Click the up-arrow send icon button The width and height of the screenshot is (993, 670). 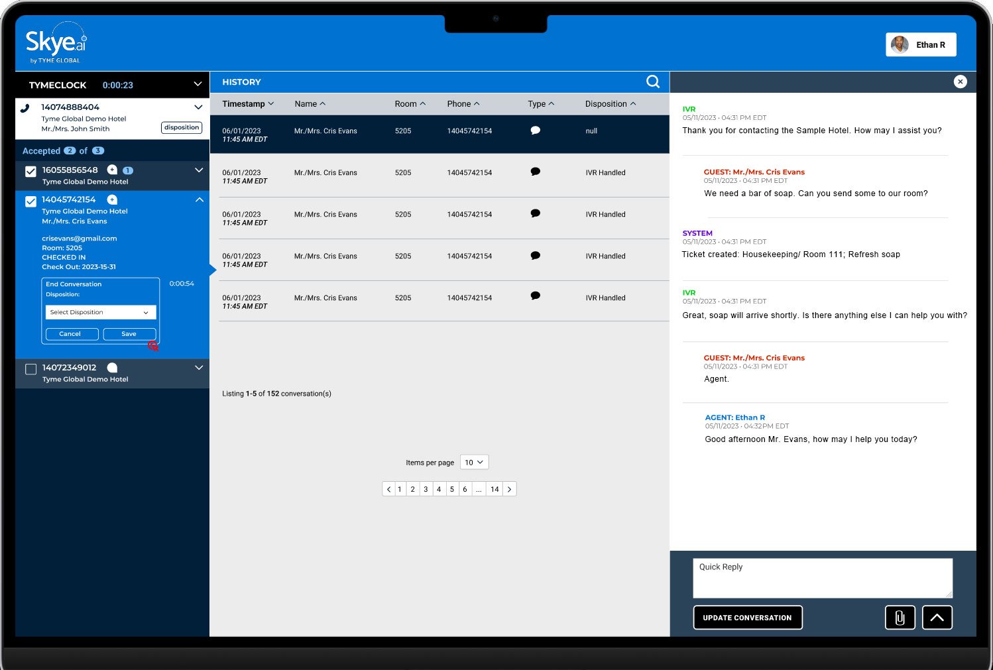(x=936, y=617)
